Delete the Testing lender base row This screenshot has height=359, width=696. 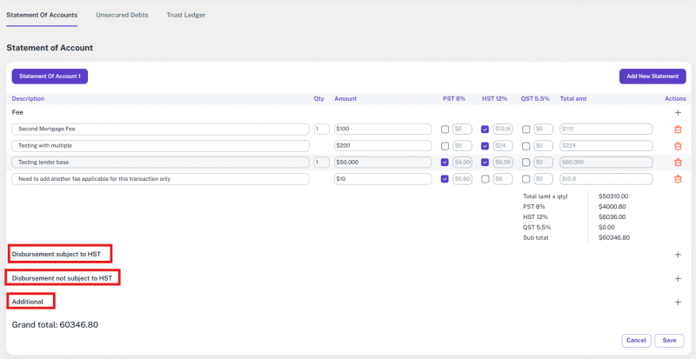click(x=678, y=163)
